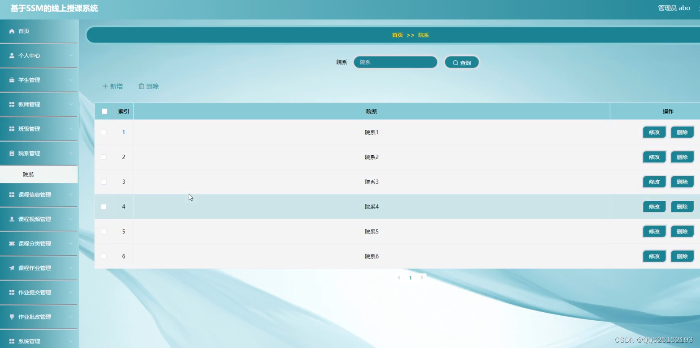700x348 pixels.
Task: Click 删除 for row 院系6
Action: click(682, 256)
